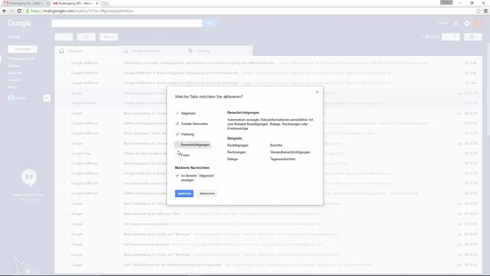Screen dimensions: 490x276
Task: Switch to browser tab Posteingang (55)
Action: [75, 4]
